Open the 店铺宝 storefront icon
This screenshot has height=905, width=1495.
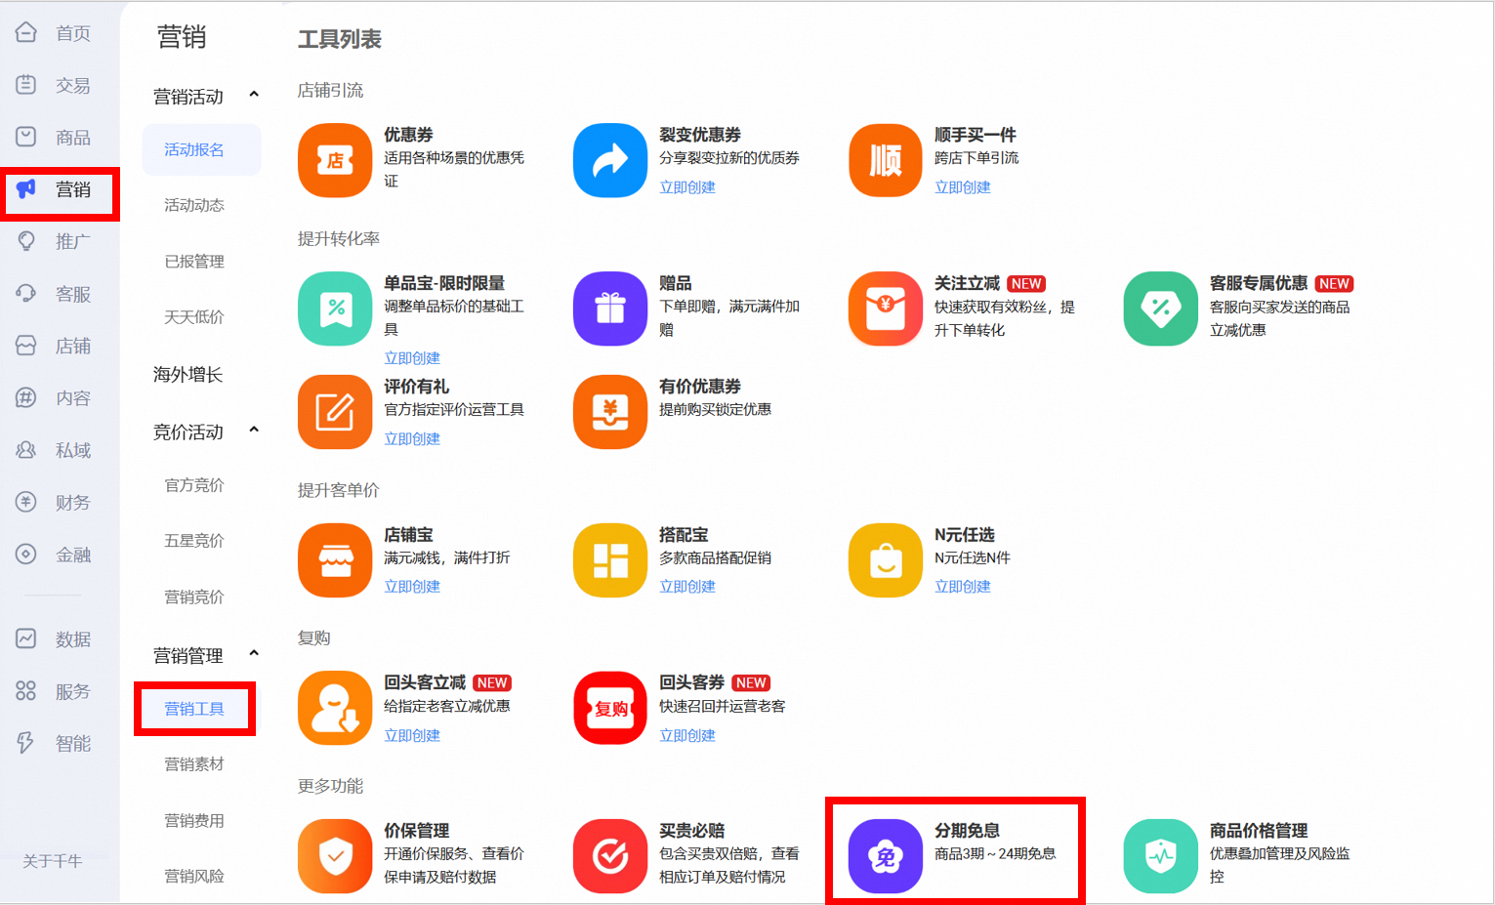pyautogui.click(x=335, y=560)
